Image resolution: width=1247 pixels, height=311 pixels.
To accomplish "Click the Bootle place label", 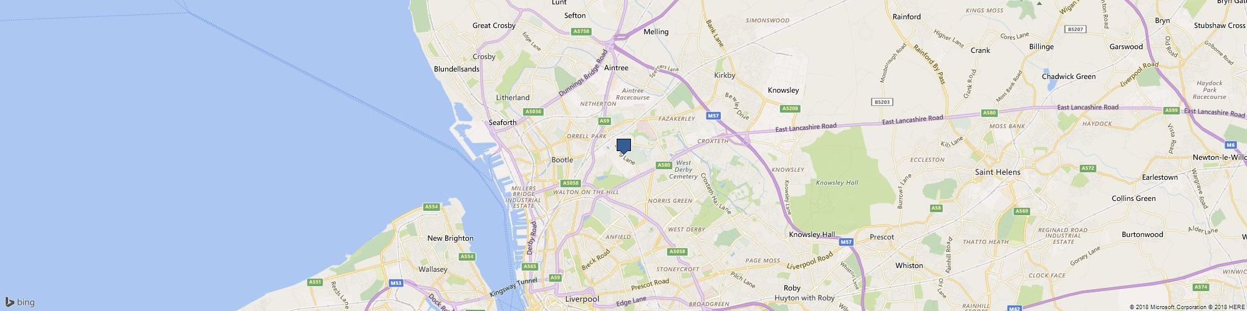I will 562,160.
